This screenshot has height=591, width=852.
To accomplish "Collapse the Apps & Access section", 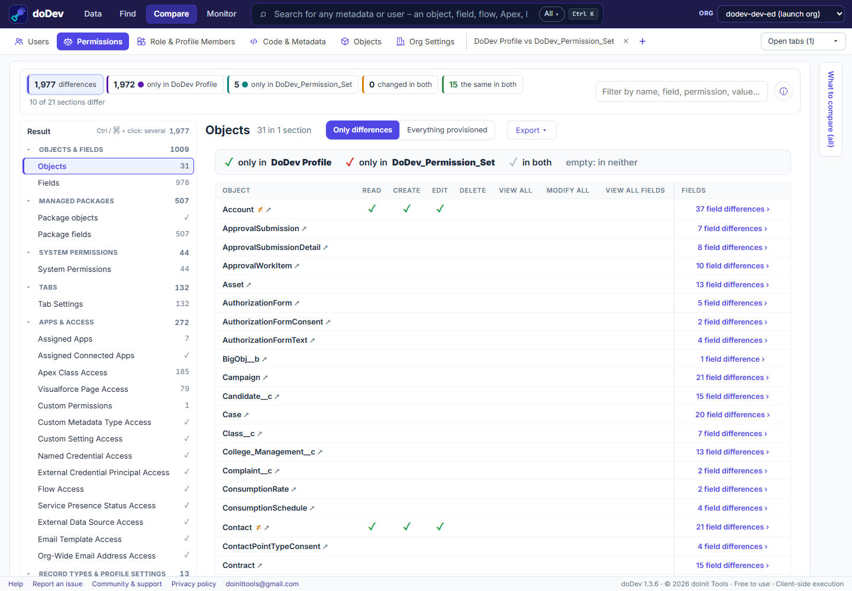I will (x=28, y=322).
